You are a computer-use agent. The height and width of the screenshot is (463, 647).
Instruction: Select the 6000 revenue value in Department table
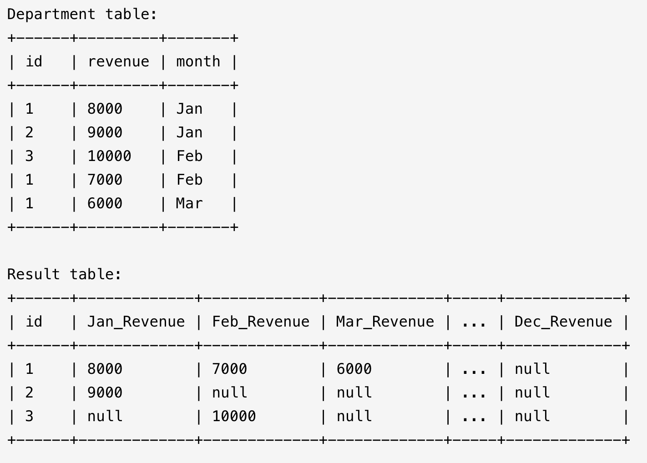[x=105, y=203]
